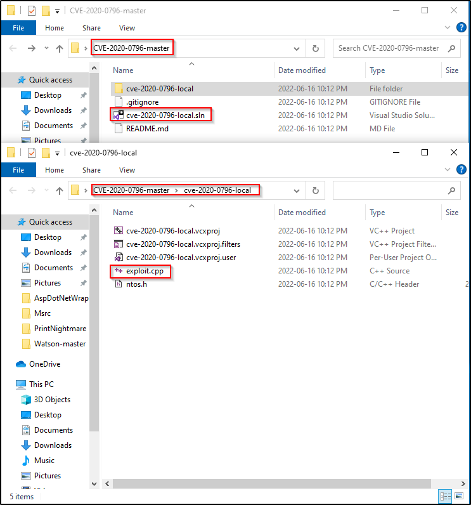Expand the ribbon in the lower Explorer window
471x505 pixels.
pyautogui.click(x=449, y=170)
